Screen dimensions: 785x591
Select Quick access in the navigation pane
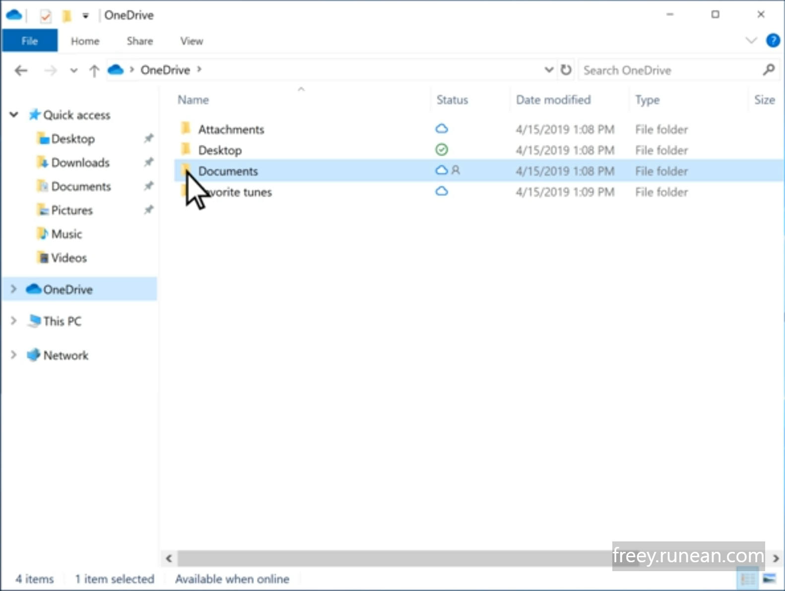(x=76, y=115)
